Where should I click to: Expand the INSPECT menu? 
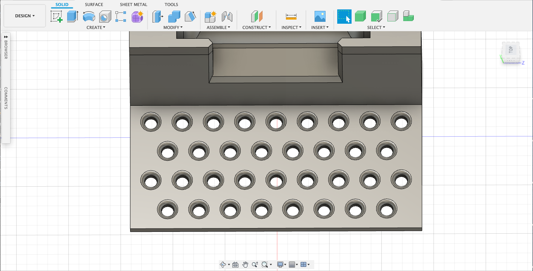(291, 27)
